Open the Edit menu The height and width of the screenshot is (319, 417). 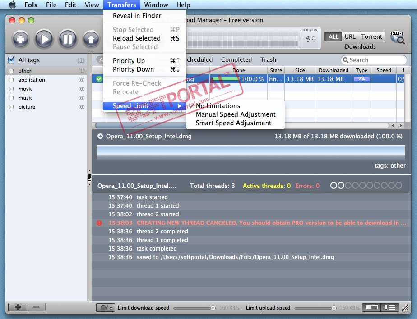click(70, 5)
